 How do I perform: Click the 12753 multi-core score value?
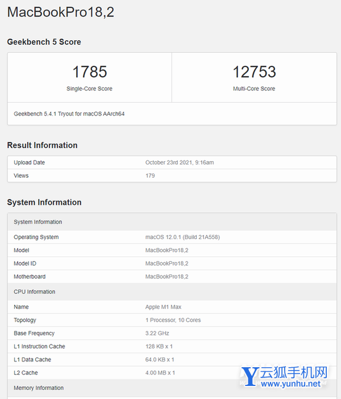pos(254,72)
